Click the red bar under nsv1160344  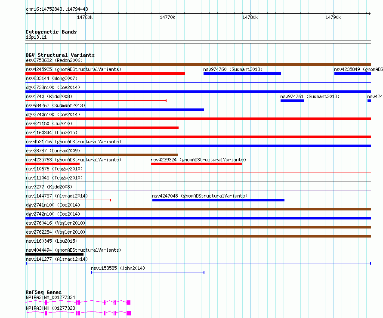point(198,137)
